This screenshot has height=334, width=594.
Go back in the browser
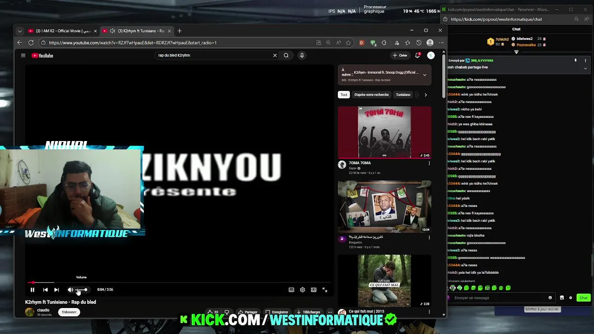19,43
